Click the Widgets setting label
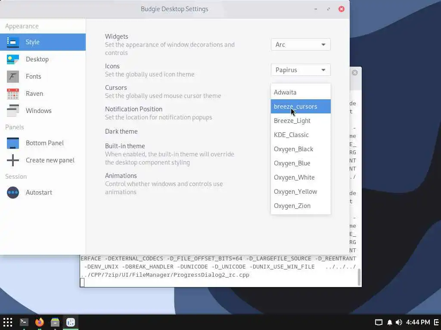 [x=116, y=37]
